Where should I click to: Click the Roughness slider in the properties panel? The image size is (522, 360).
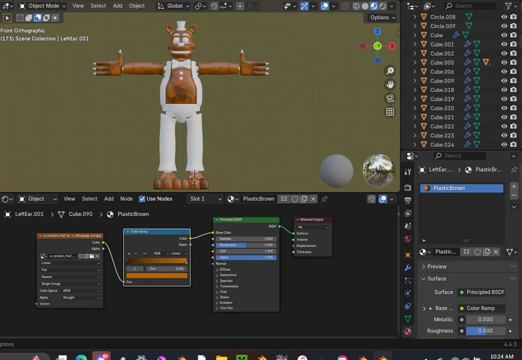click(x=485, y=330)
